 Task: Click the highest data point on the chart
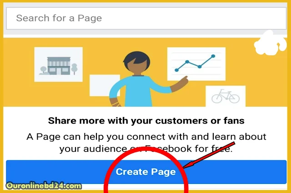(x=213, y=56)
